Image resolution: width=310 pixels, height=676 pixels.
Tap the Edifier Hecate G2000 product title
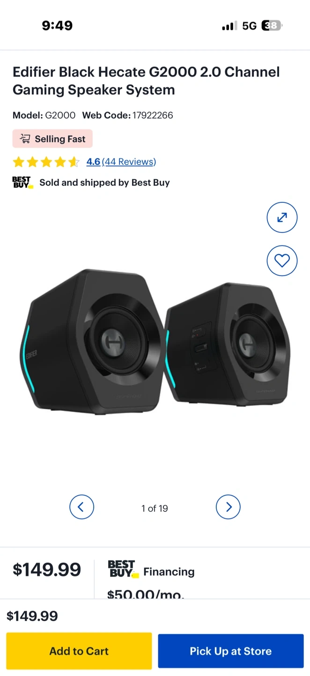tap(146, 81)
